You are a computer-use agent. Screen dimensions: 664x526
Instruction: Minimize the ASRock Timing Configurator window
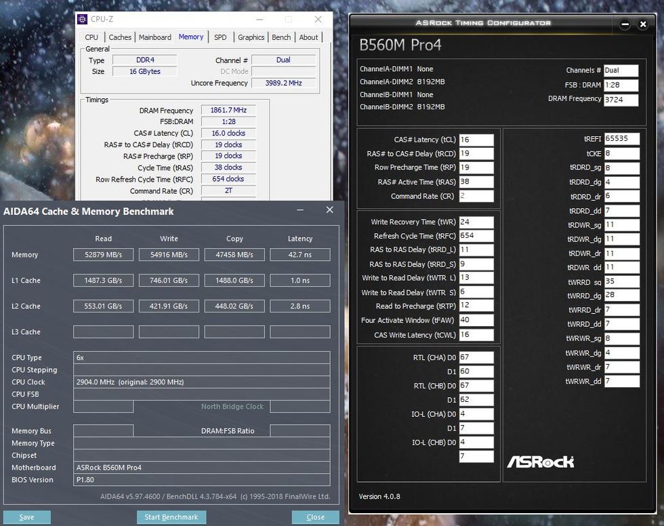[x=625, y=24]
